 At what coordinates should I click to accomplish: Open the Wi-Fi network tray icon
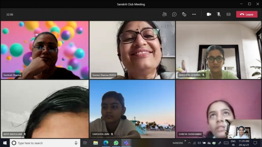[x=194, y=143]
